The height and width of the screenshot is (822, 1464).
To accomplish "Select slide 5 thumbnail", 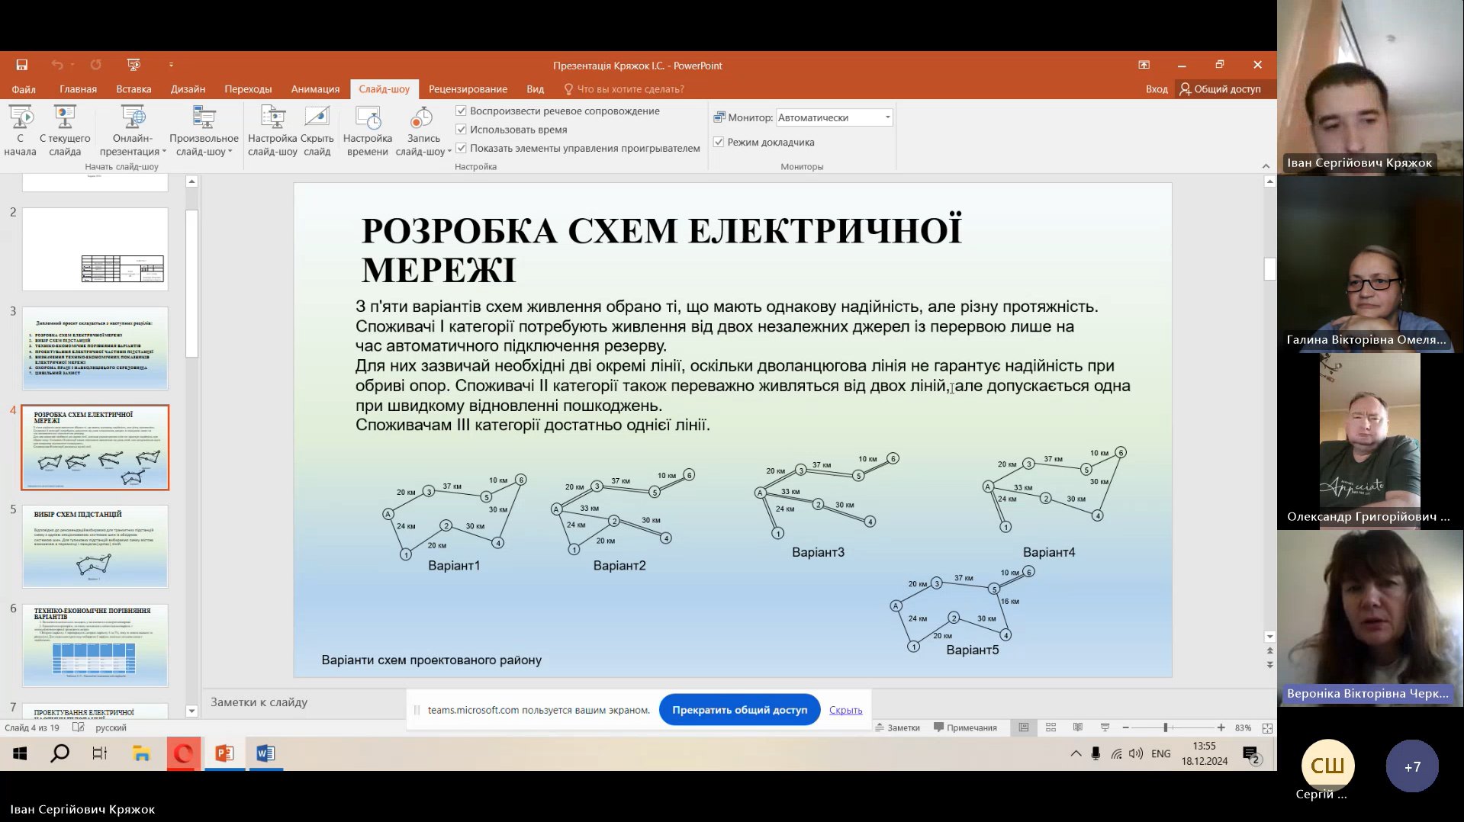I will pyautogui.click(x=95, y=546).
